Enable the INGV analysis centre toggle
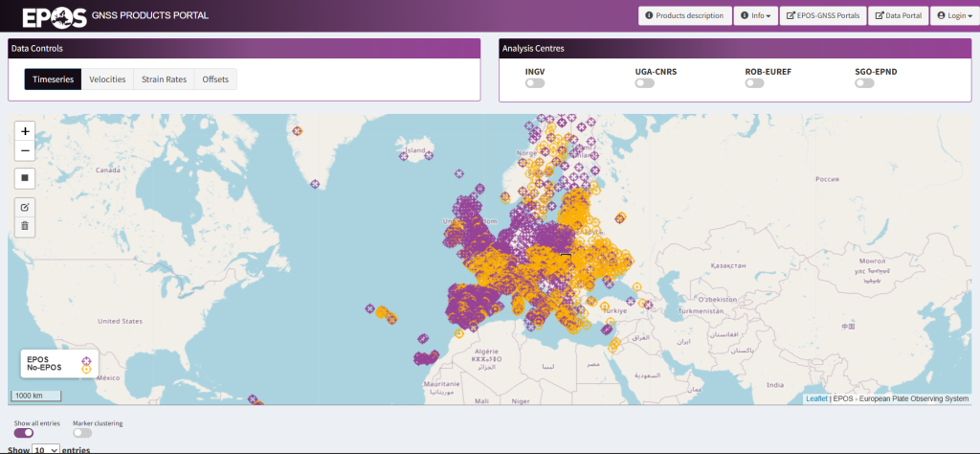The image size is (980, 454). coord(535,83)
